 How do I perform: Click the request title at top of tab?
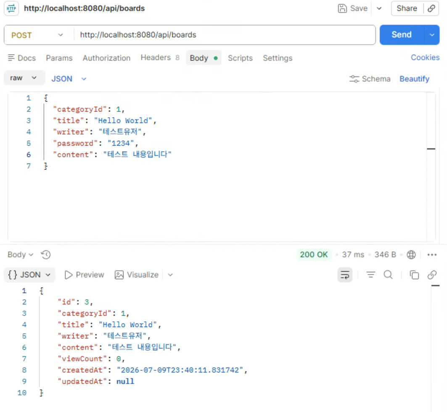pos(85,8)
